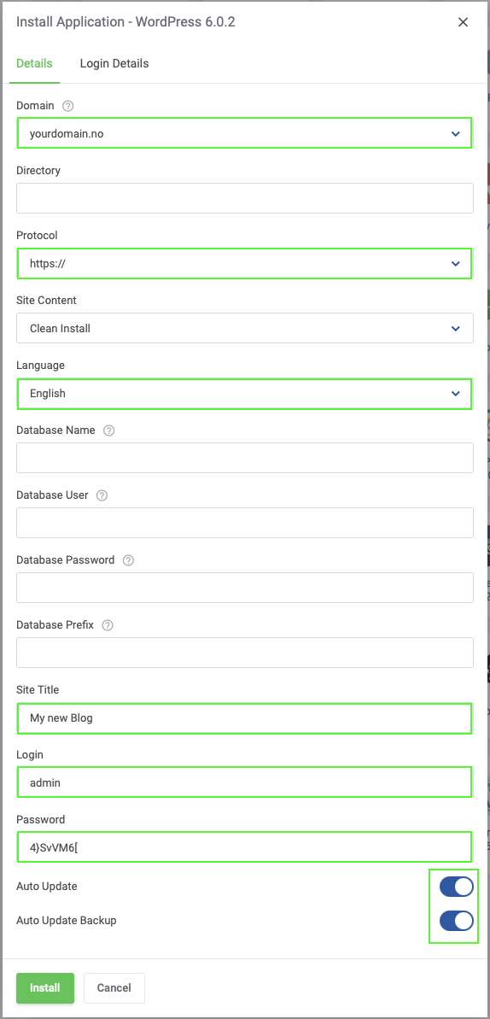Screen dimensions: 490x1019
Task: Click the Cancel button
Action: click(114, 987)
